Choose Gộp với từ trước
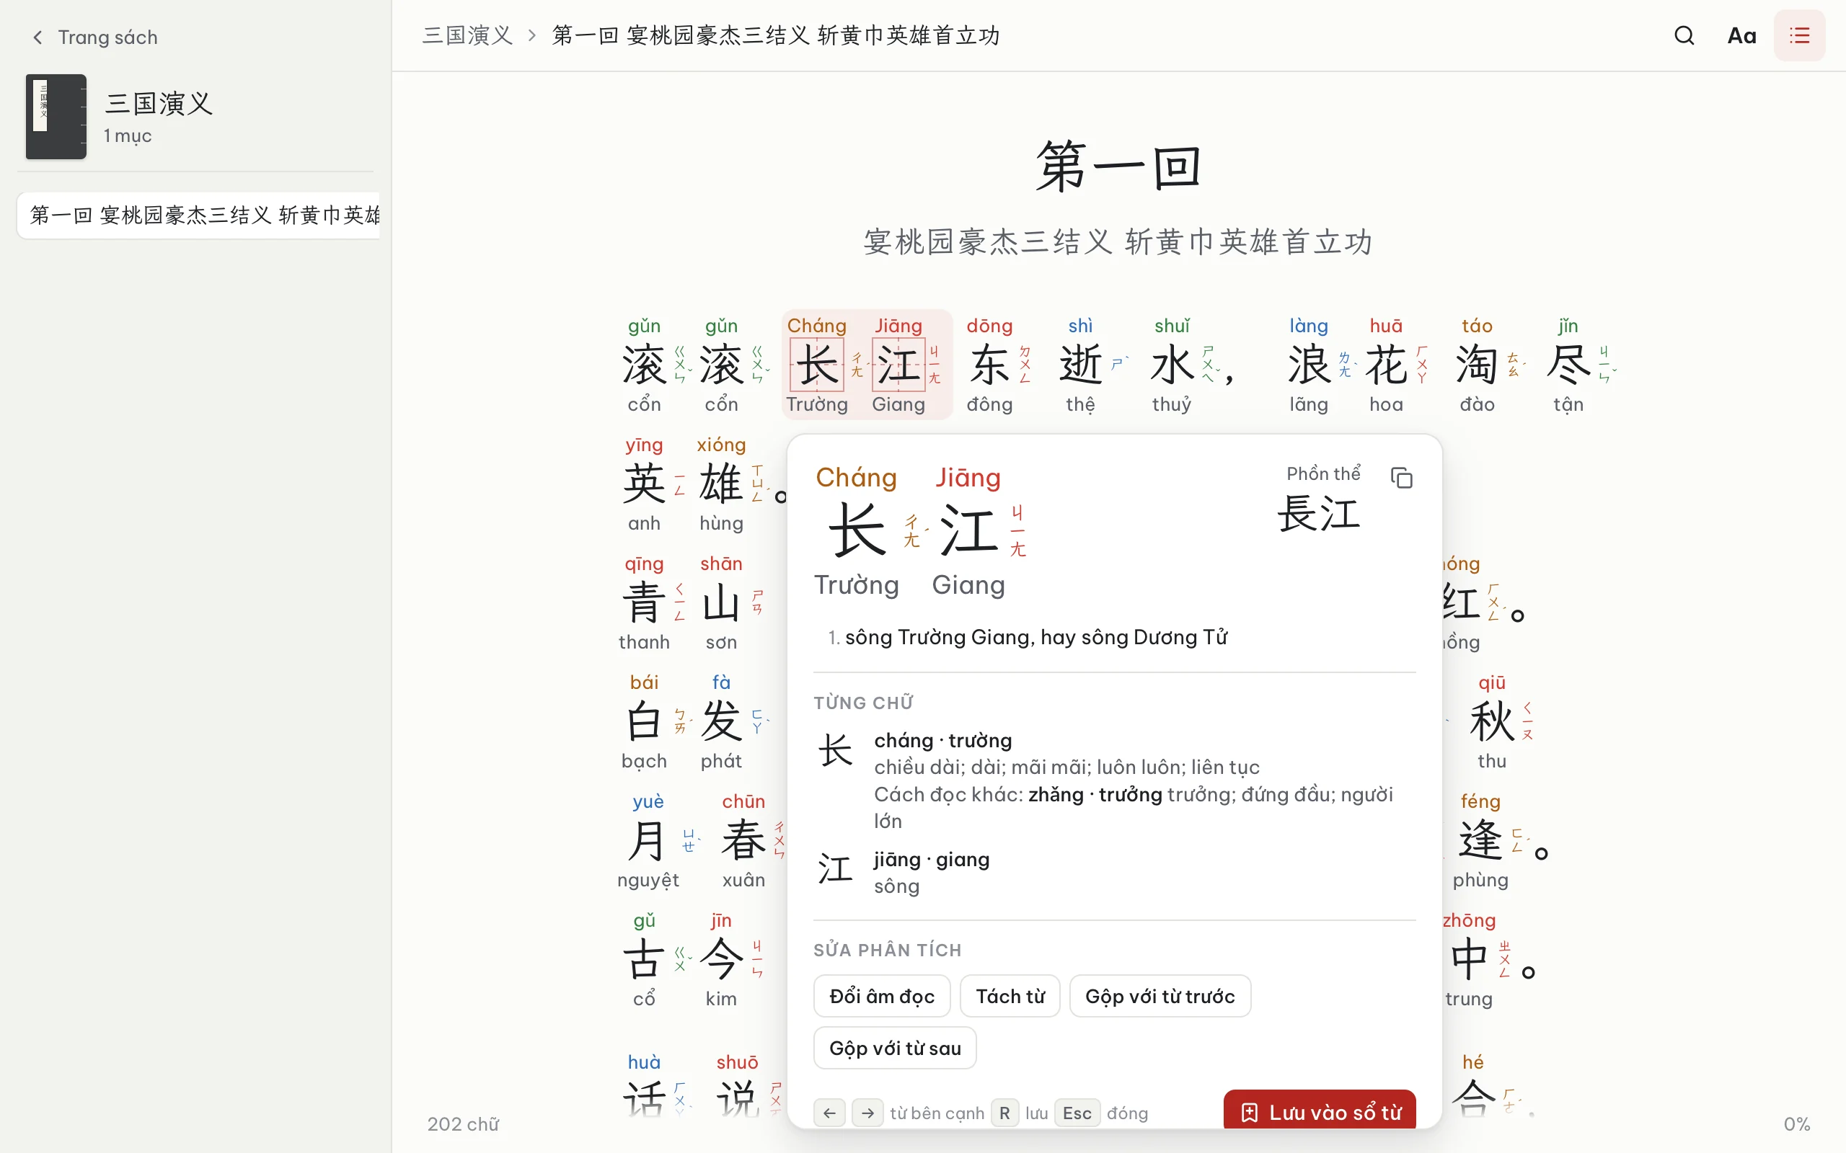Viewport: 1846px width, 1153px height. [x=1160, y=996]
